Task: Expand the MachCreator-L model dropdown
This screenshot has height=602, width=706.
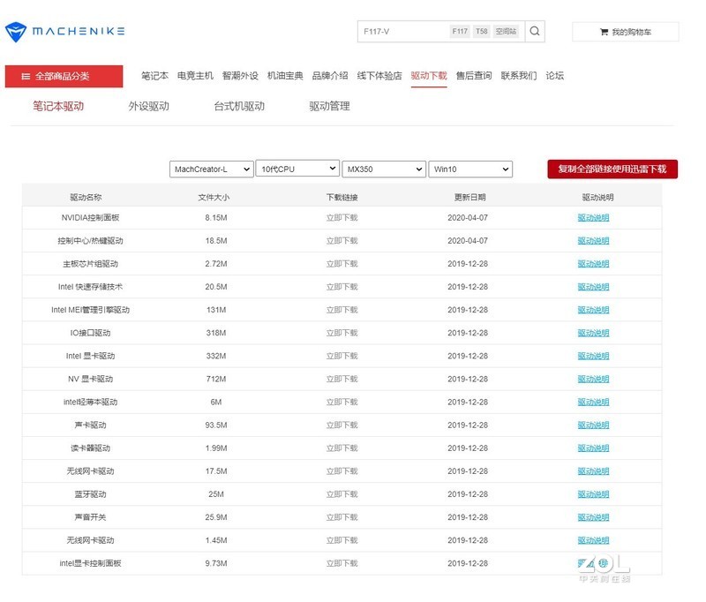Action: click(x=211, y=169)
